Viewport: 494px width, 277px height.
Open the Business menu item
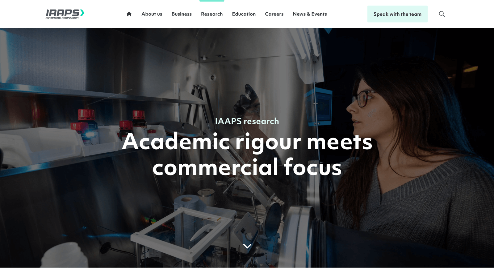point(182,14)
